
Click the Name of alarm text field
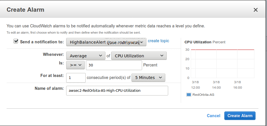[x=117, y=91]
